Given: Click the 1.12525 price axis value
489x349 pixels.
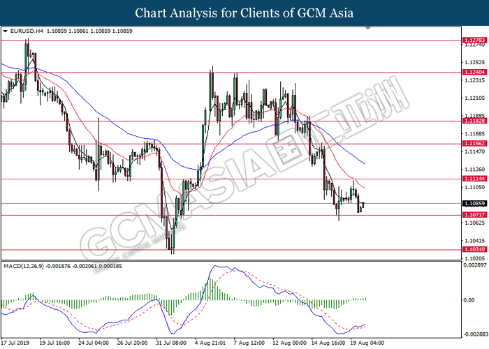Looking at the screenshot, I should click(x=475, y=63).
